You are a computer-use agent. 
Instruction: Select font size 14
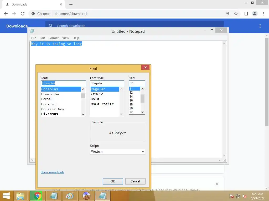tap(135, 97)
